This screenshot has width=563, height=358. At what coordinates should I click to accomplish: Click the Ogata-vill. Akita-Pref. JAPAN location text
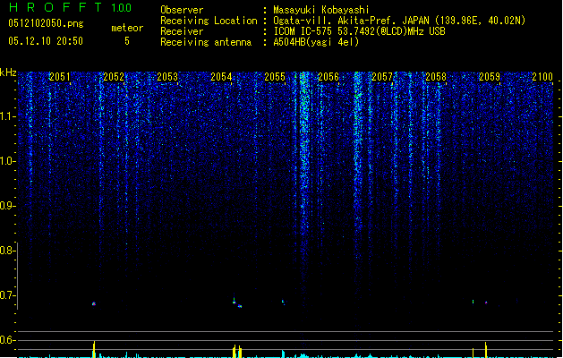(x=399, y=21)
